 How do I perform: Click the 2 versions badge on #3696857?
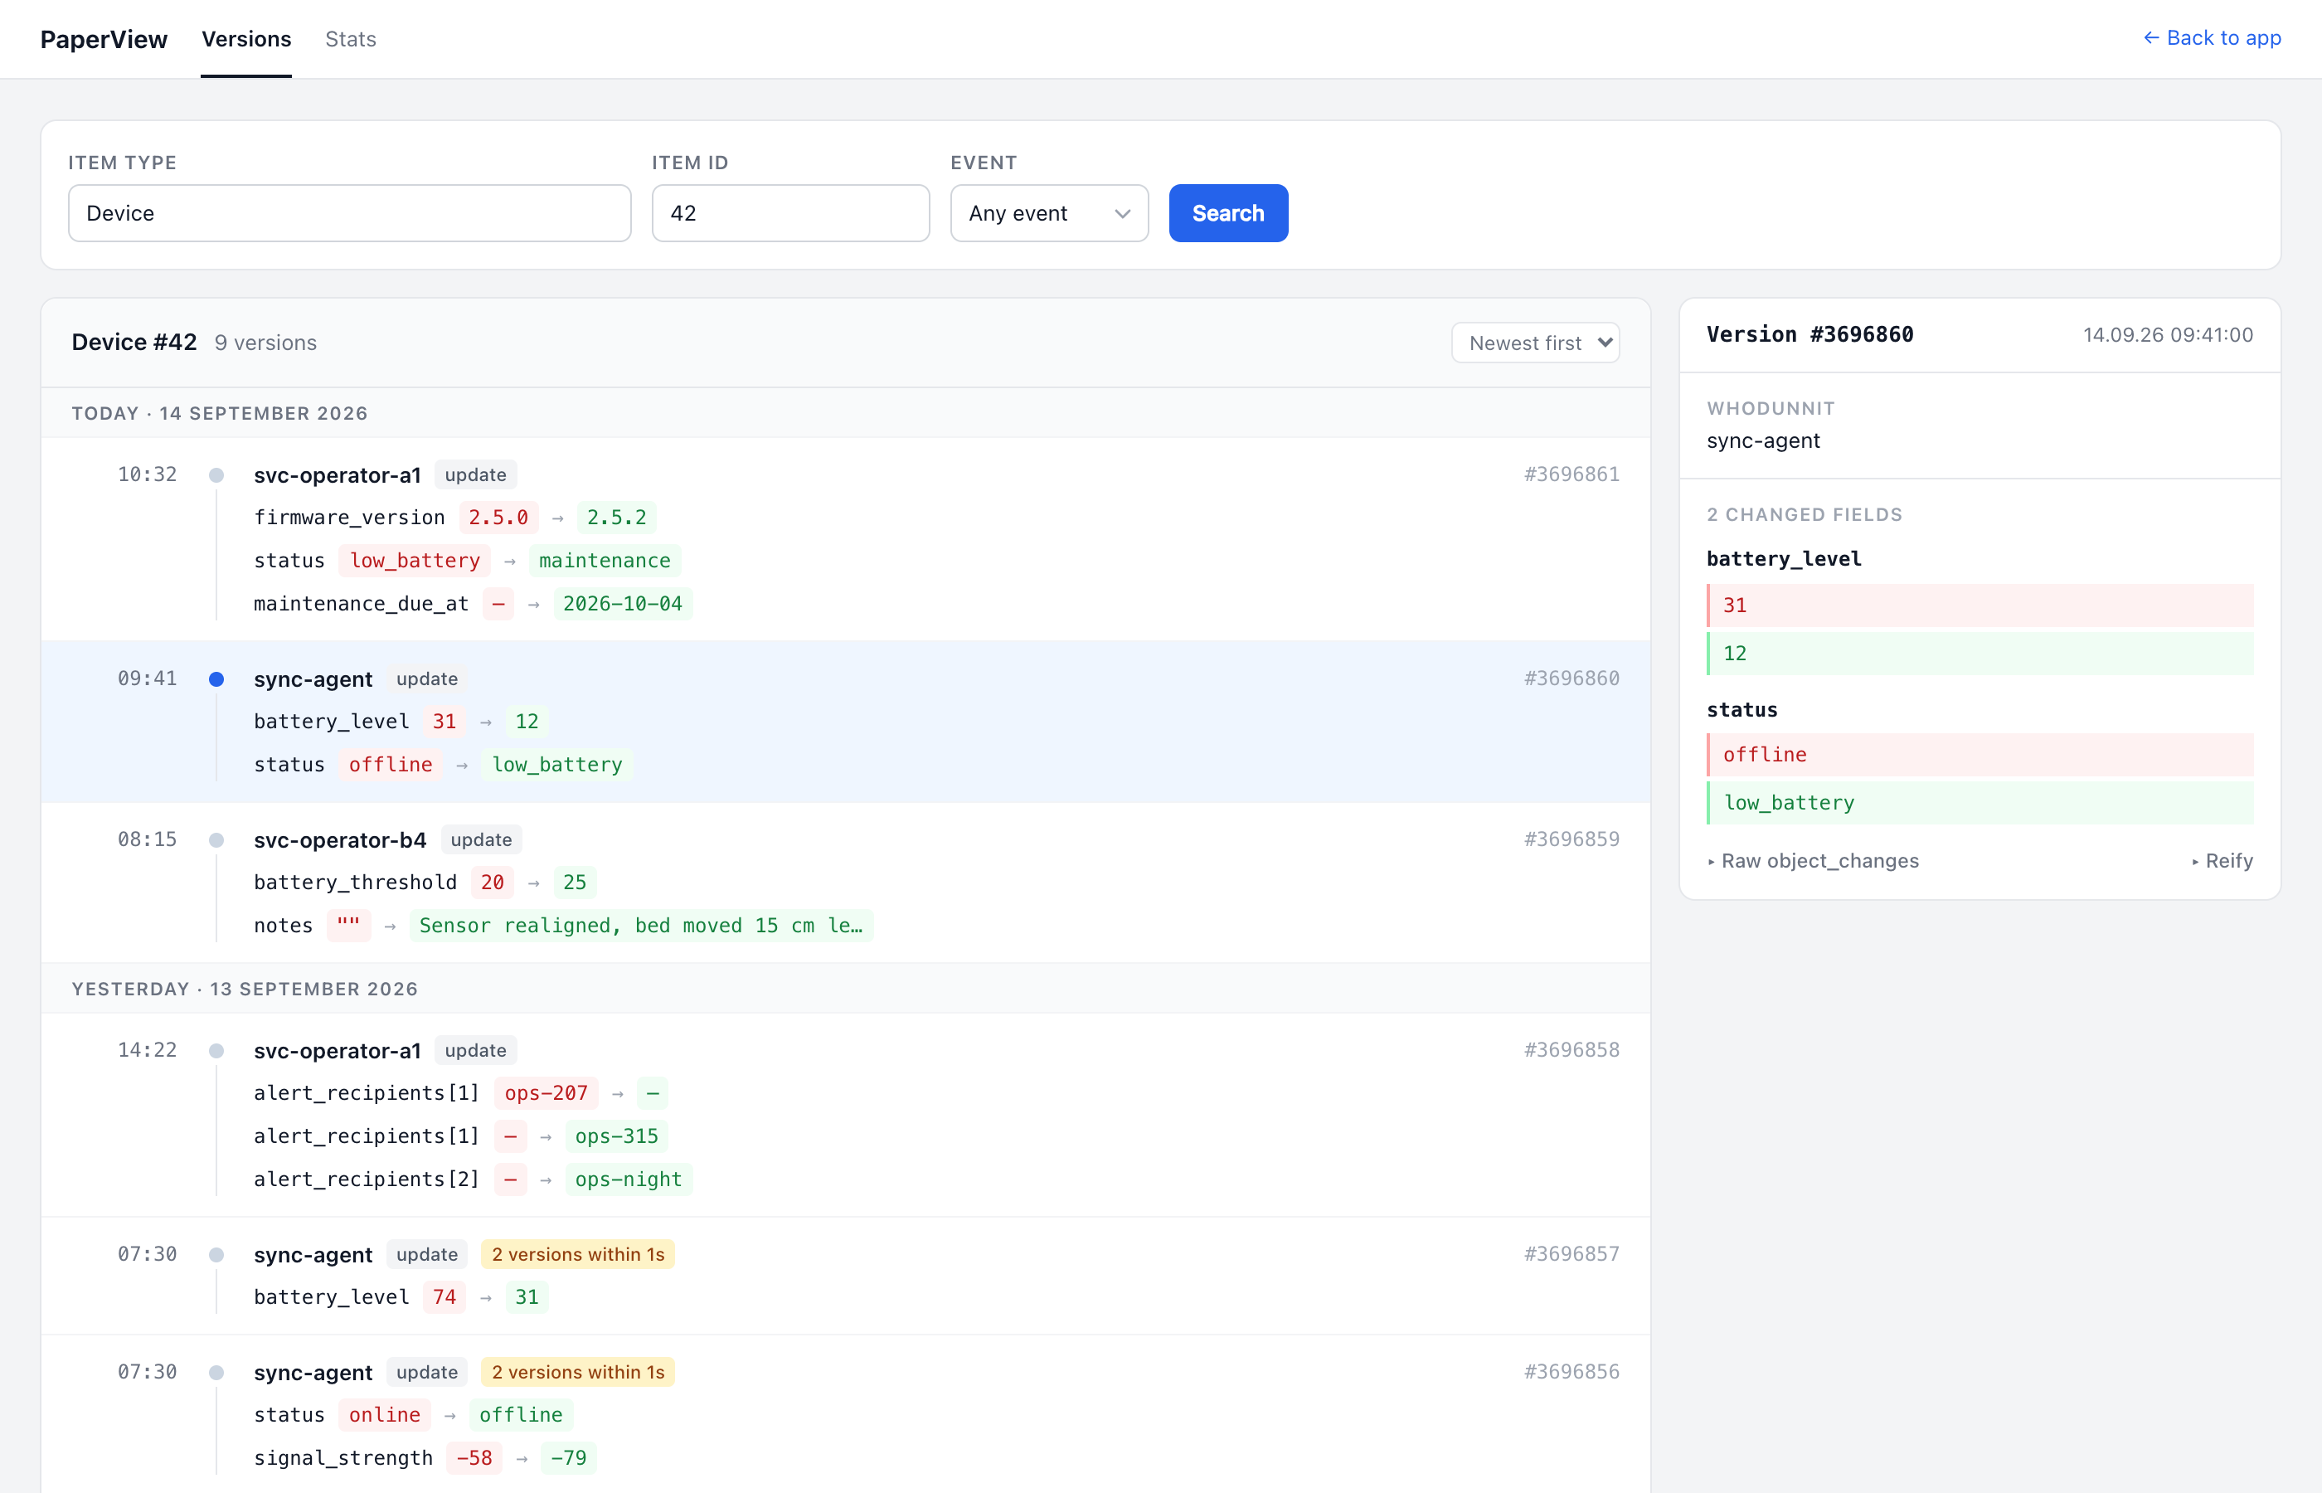point(577,1254)
